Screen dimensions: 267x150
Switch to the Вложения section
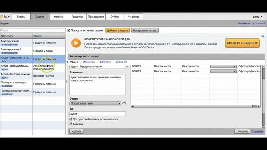point(121,62)
